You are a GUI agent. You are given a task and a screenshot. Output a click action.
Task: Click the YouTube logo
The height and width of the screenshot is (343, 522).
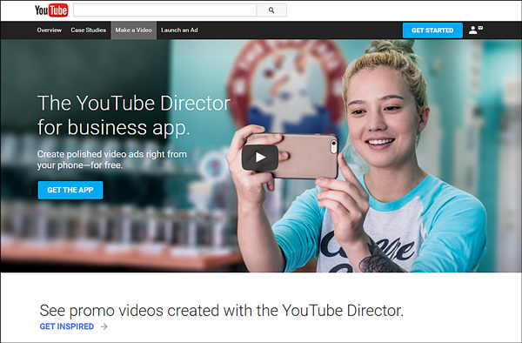(51, 10)
